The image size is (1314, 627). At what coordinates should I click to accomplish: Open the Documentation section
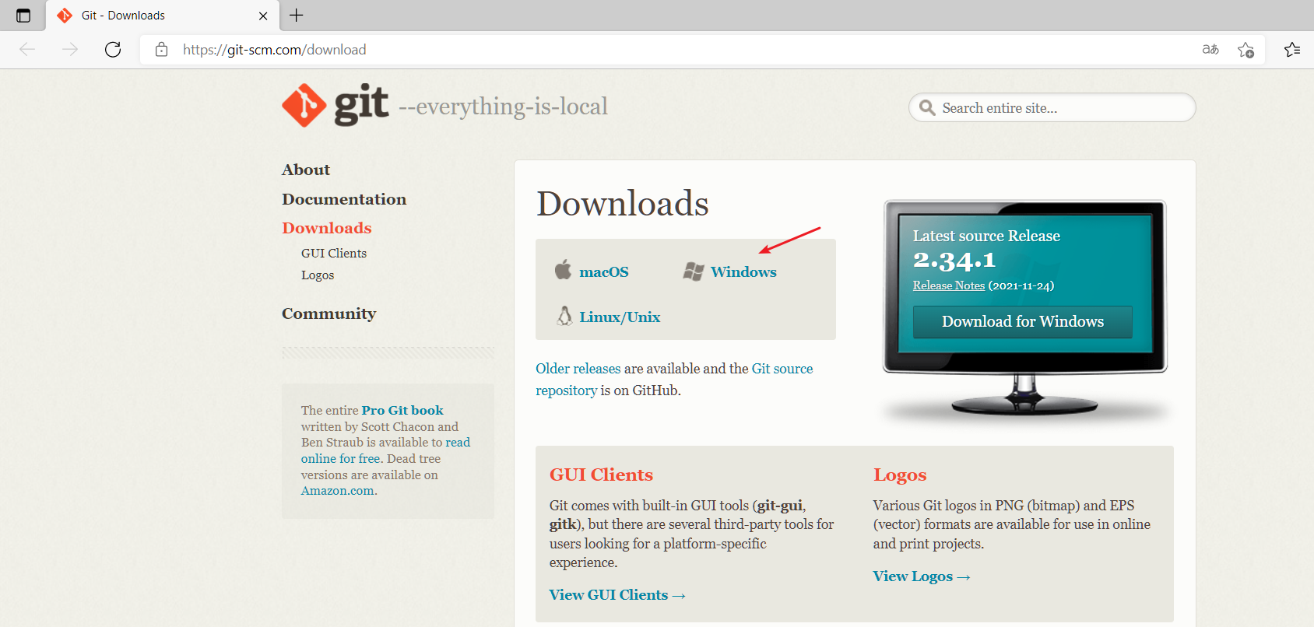(344, 199)
